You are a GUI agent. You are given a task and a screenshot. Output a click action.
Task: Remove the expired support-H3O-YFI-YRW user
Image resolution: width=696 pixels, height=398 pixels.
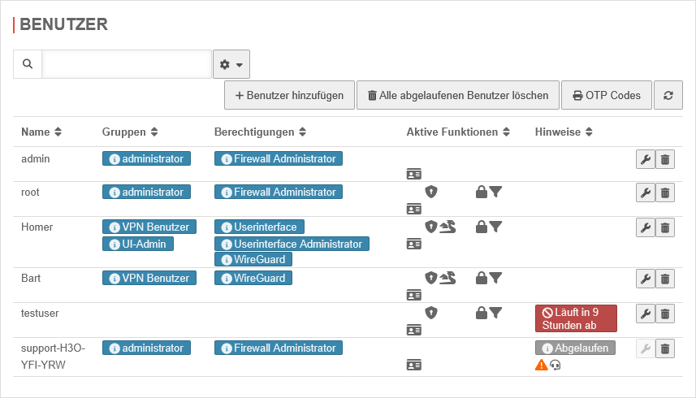pyautogui.click(x=665, y=348)
